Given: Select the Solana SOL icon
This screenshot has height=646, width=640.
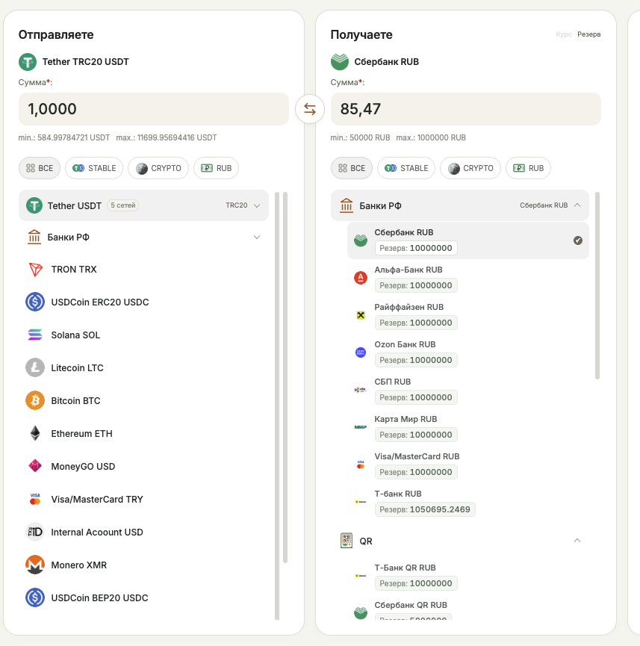Looking at the screenshot, I should point(35,335).
